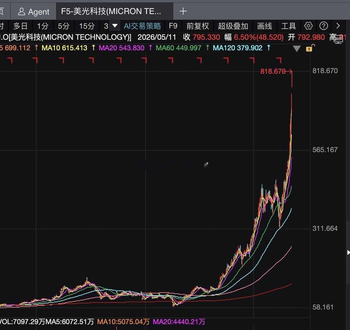Open 画线 drawing tools
The image size is (350, 330).
(264, 26)
